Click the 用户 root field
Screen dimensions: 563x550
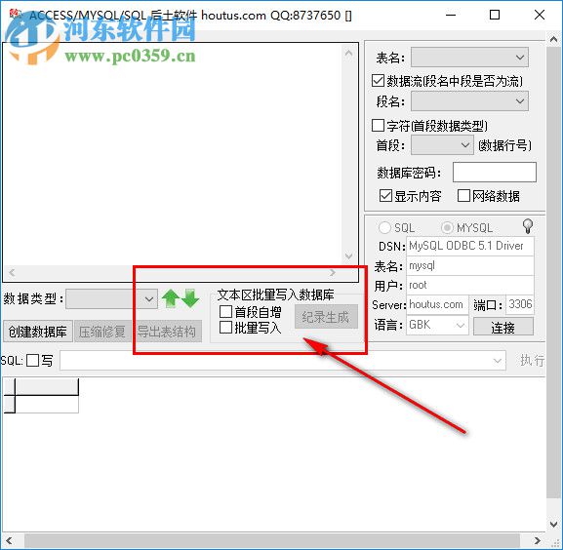coord(470,285)
